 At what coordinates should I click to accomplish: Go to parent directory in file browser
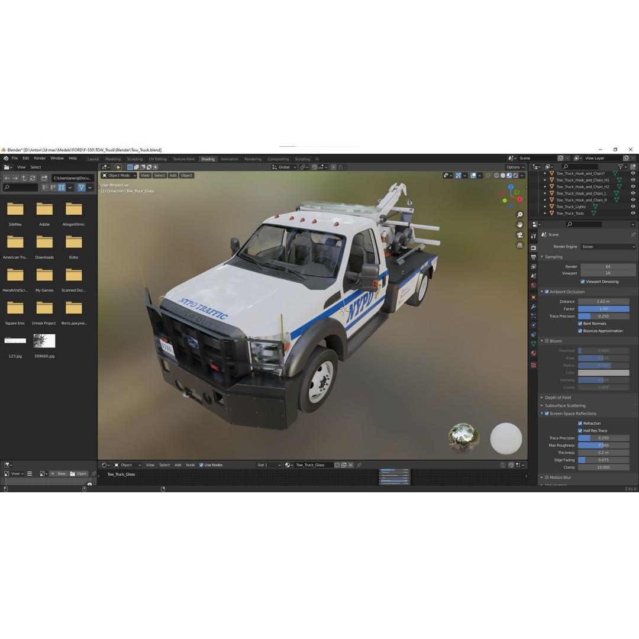click(24, 178)
